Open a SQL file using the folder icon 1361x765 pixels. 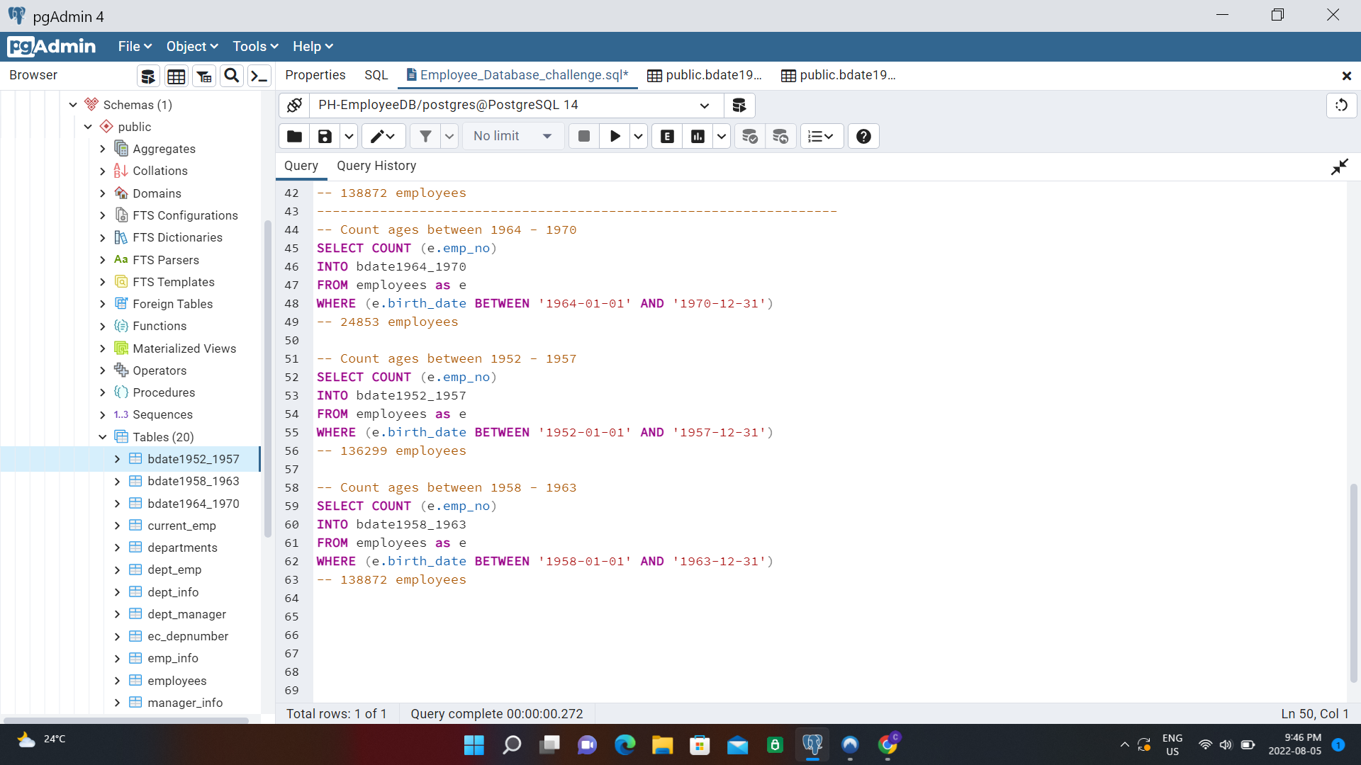pos(293,136)
